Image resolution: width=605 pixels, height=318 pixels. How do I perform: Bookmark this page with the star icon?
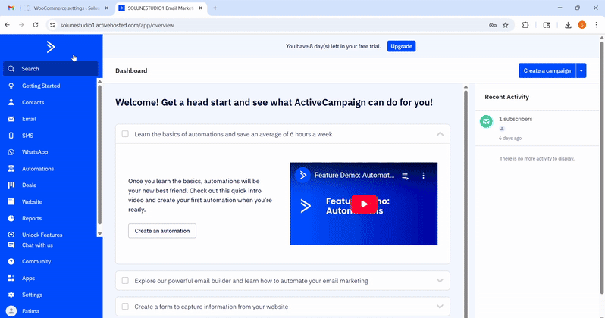(x=506, y=25)
